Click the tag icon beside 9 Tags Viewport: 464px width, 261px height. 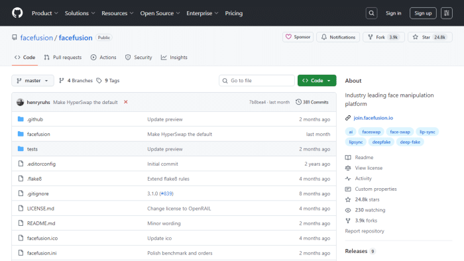pos(99,80)
